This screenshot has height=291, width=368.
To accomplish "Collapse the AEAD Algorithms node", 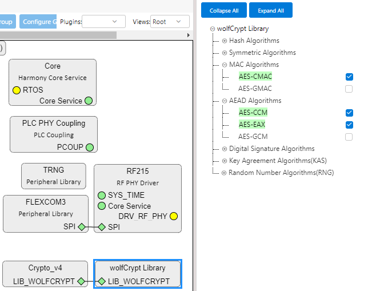I will (225, 101).
